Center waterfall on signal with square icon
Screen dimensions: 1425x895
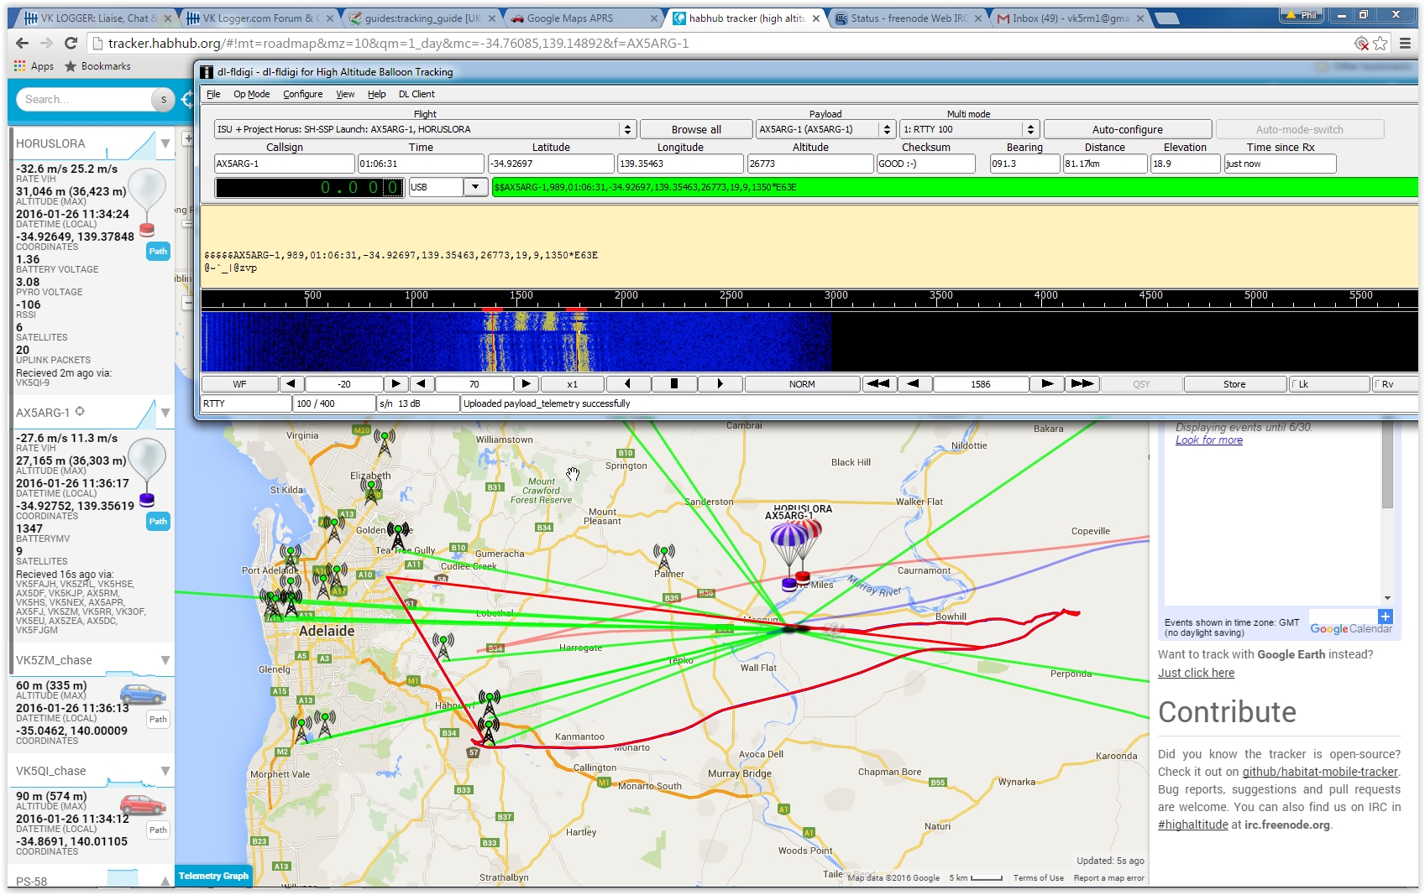coord(673,384)
